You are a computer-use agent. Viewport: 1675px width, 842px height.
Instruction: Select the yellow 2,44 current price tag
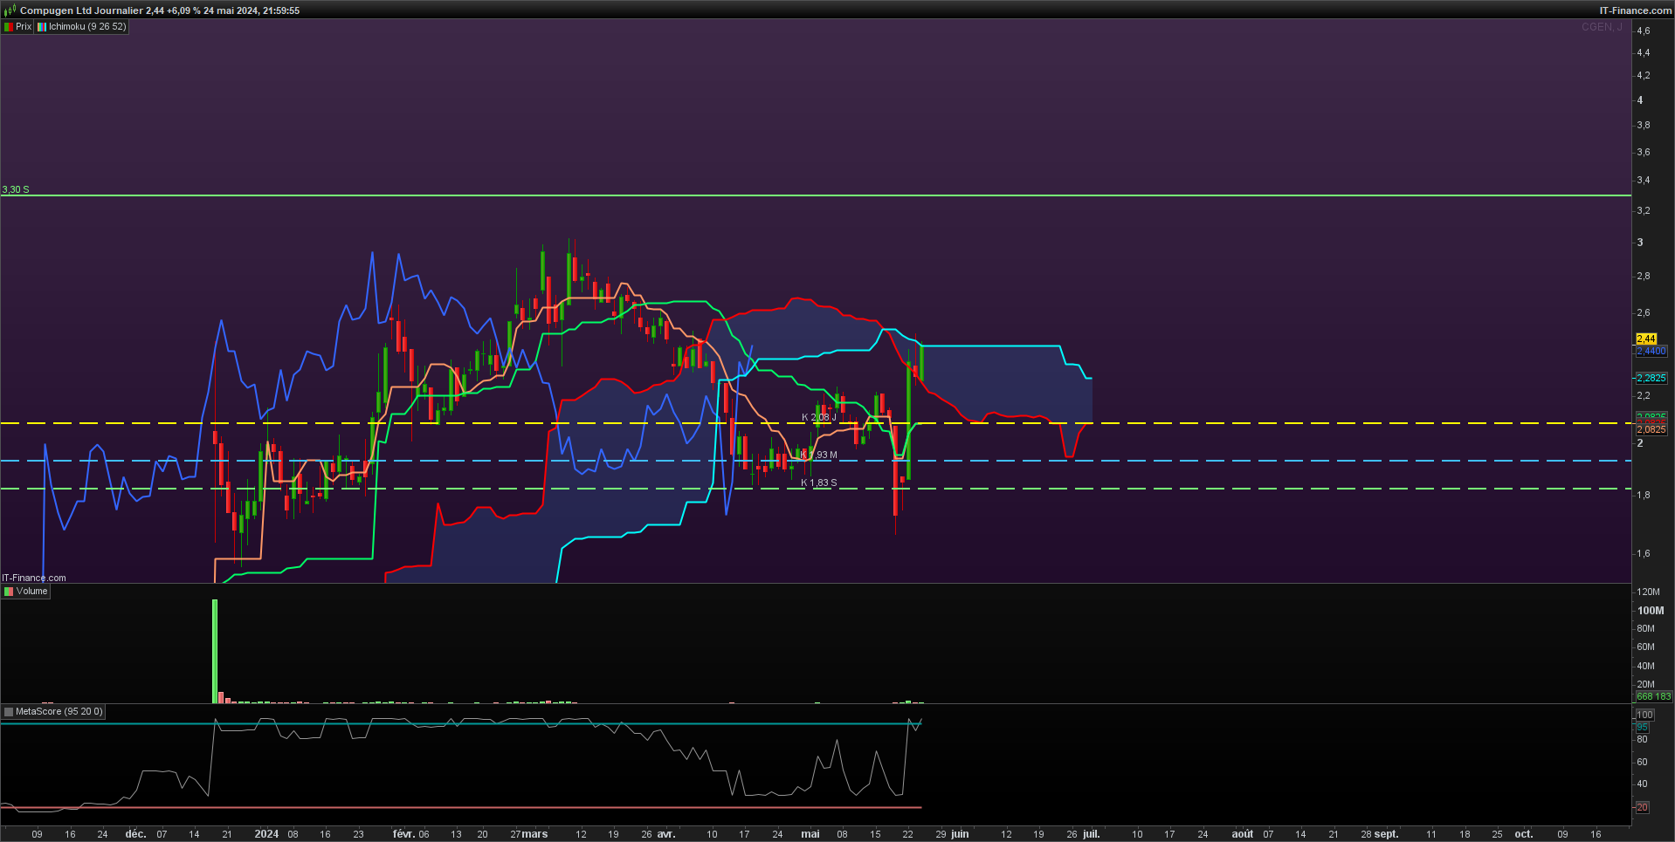point(1646,339)
